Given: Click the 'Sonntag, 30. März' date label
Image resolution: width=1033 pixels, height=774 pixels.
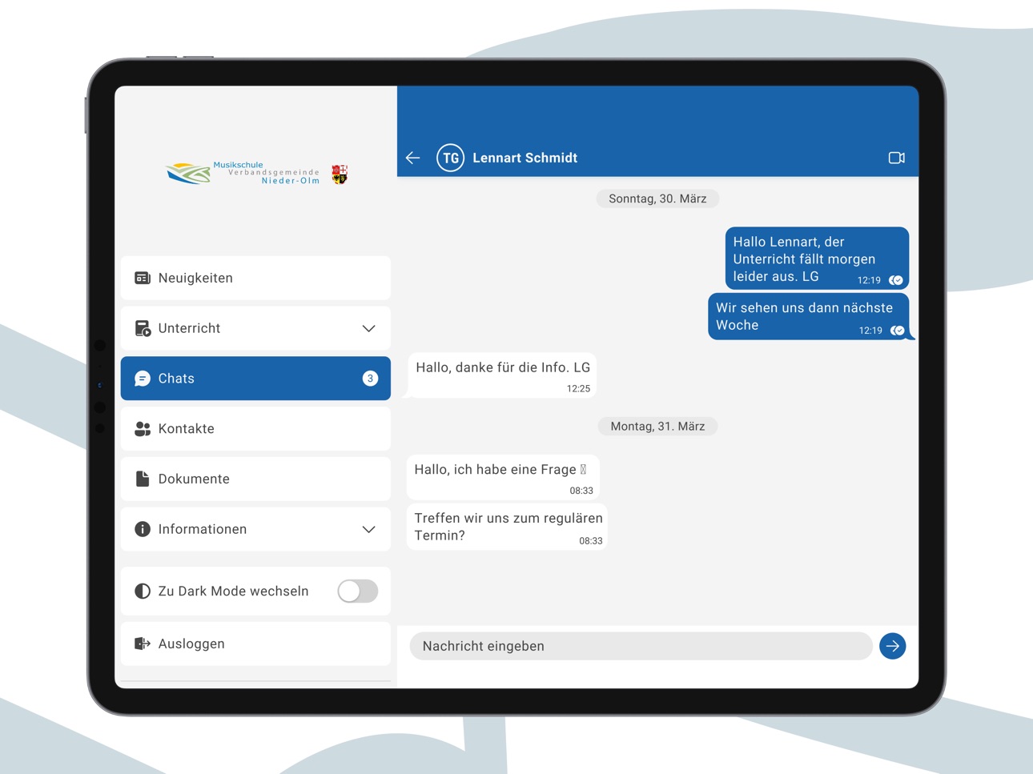Looking at the screenshot, I should (x=657, y=199).
